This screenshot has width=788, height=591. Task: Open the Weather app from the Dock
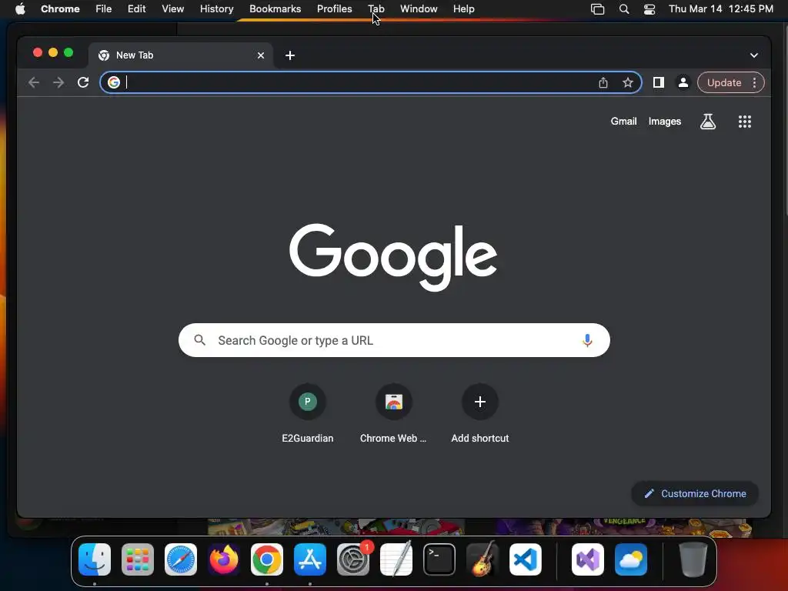pyautogui.click(x=631, y=559)
